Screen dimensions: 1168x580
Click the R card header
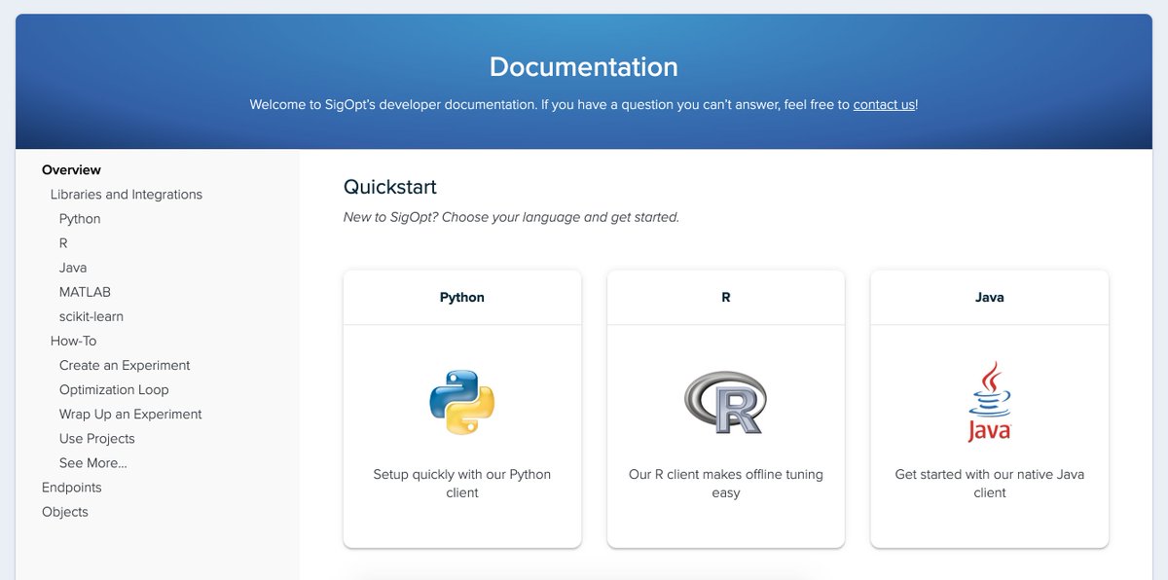click(x=726, y=298)
